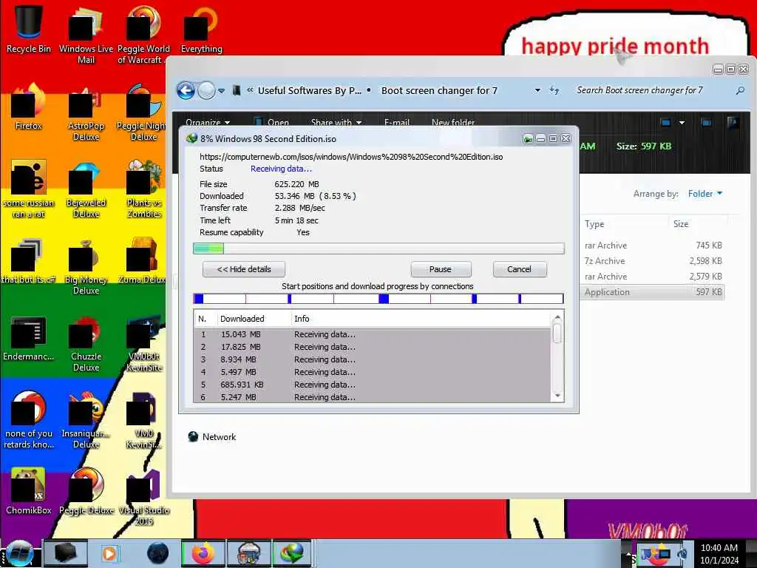Viewport: 757px width, 568px height.
Task: Click the green IDM icon beside minimize button
Action: coord(528,139)
